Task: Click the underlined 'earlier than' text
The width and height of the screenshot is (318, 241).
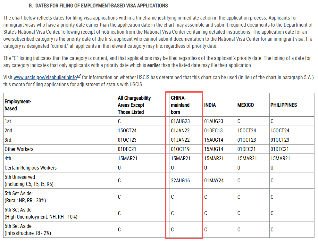Action: coord(97,25)
